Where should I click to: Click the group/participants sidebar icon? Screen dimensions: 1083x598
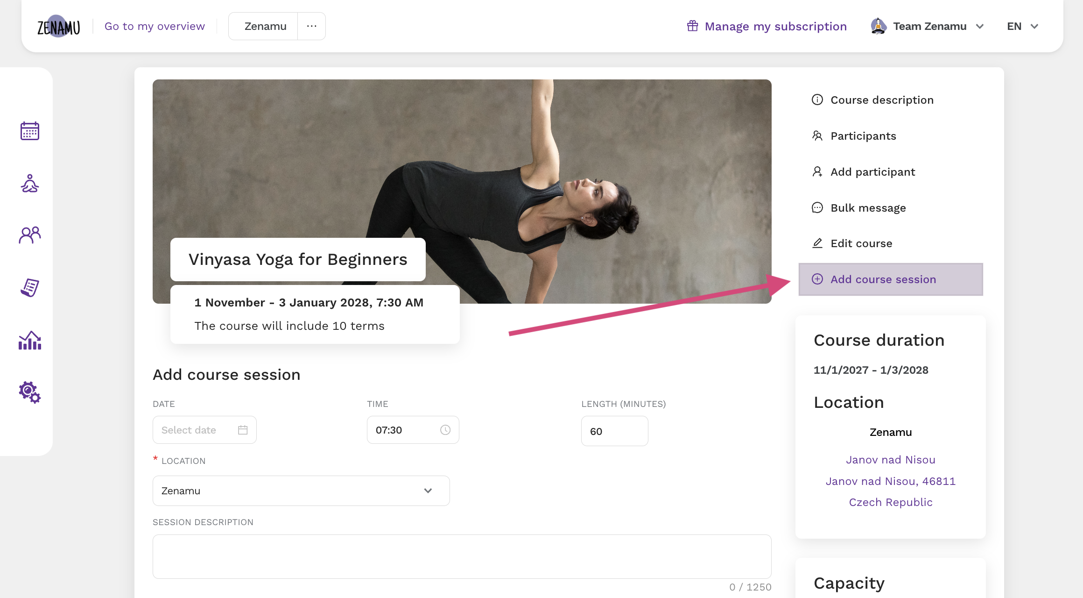click(x=29, y=234)
